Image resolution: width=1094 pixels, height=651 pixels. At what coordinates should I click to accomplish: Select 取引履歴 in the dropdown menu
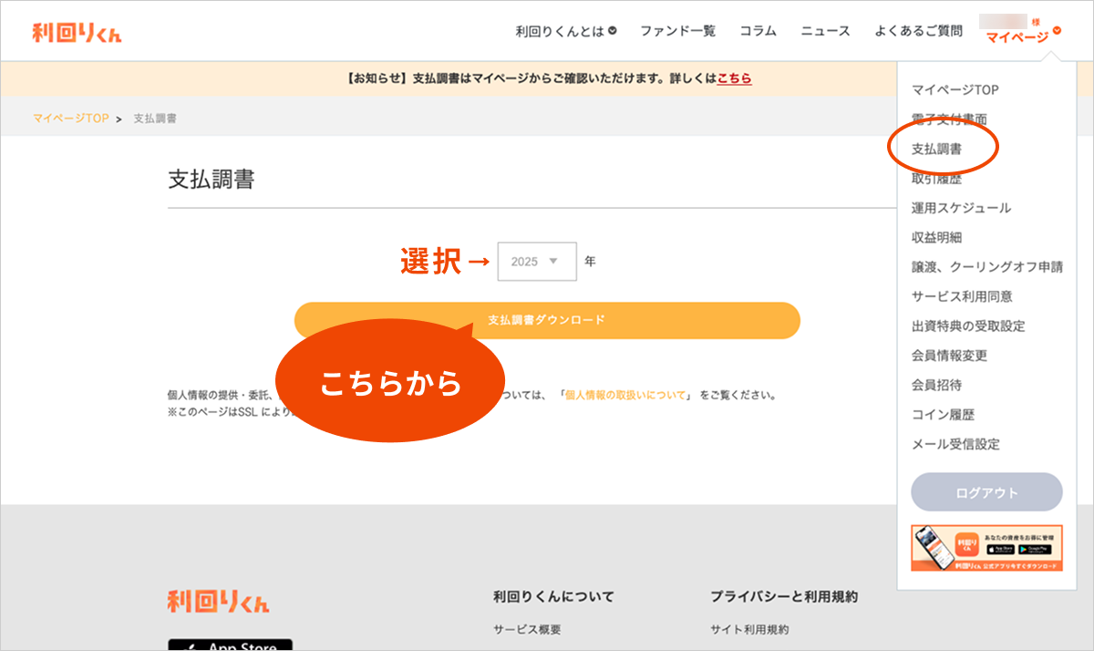pos(936,179)
